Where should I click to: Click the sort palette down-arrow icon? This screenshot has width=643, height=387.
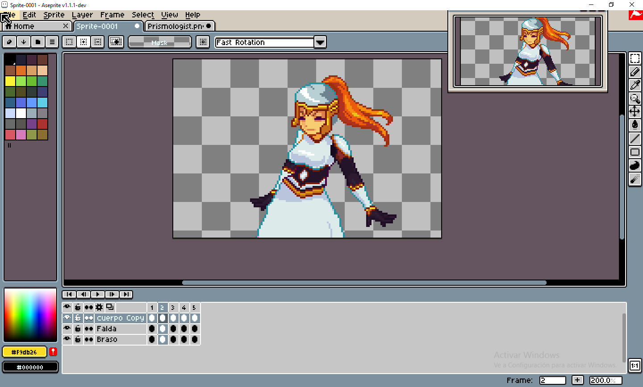tap(24, 42)
